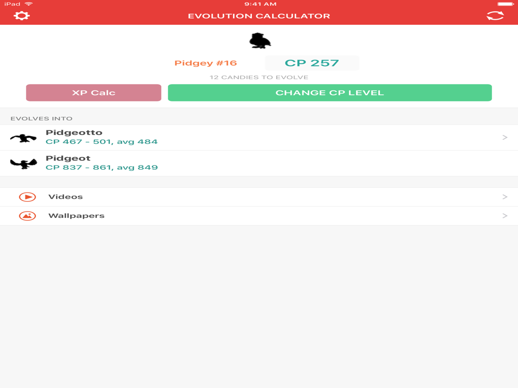Tap the Pidgey silhouette image

pos(260,40)
